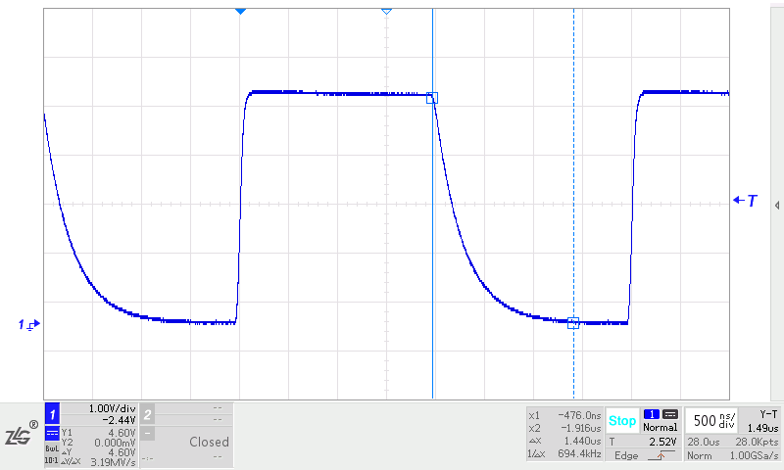The height and width of the screenshot is (470, 784).
Task: Click the right side panel expand arrow
Action: pos(777,205)
